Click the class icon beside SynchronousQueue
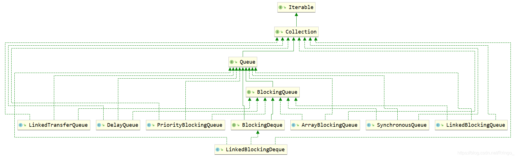This screenshot has width=517, height=158. 369,125
